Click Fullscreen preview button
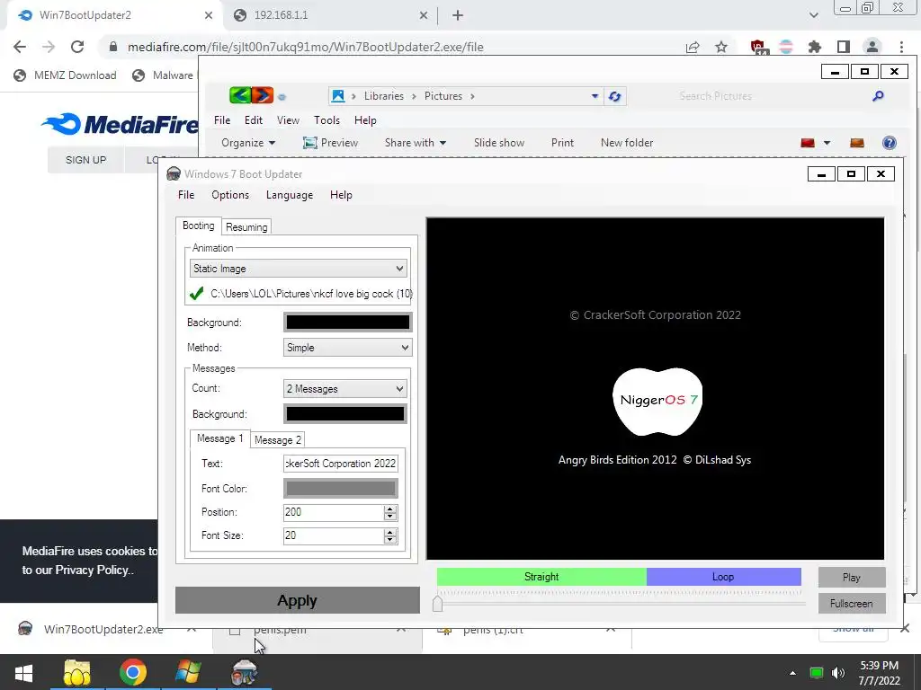This screenshot has width=921, height=690. click(x=852, y=603)
